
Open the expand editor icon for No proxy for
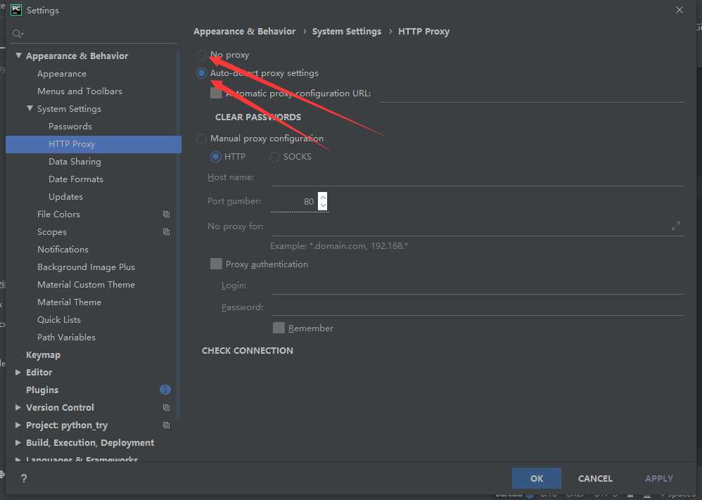(x=676, y=226)
